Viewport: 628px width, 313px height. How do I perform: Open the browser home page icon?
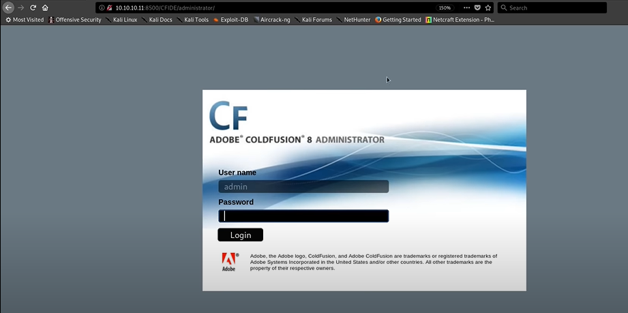click(45, 8)
